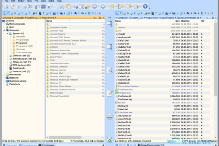Switch to the 32x32 tab at bottom right
The width and height of the screenshot is (219, 146).
(120, 145)
